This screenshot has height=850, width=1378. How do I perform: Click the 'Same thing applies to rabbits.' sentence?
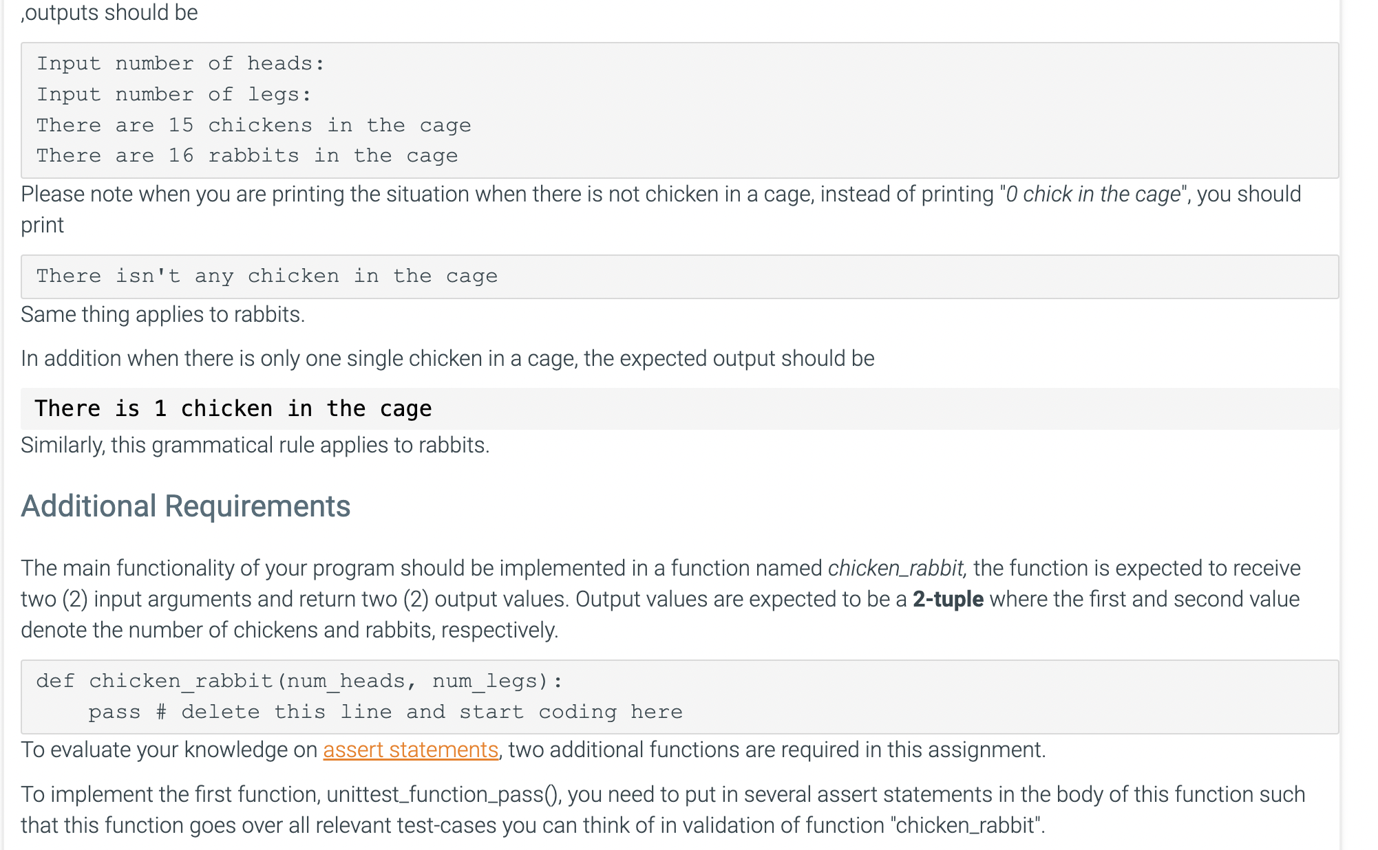[162, 314]
